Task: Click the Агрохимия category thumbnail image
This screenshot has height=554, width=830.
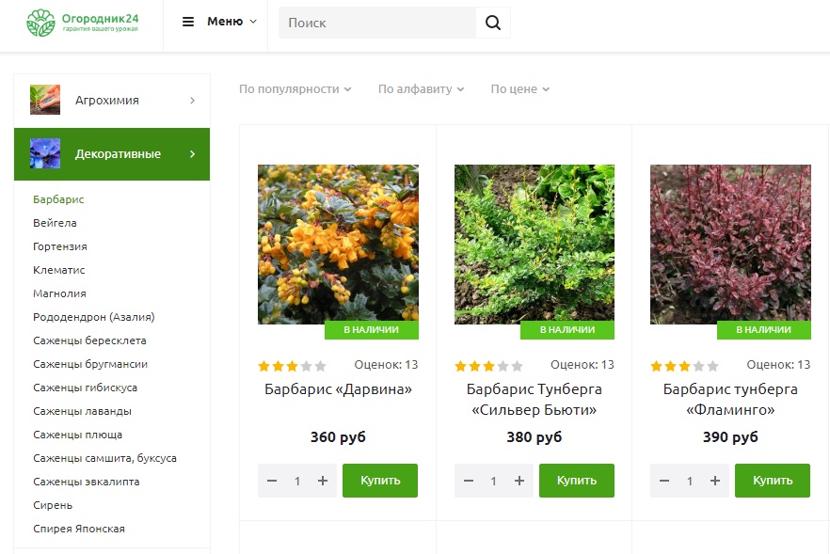Action: click(x=45, y=100)
